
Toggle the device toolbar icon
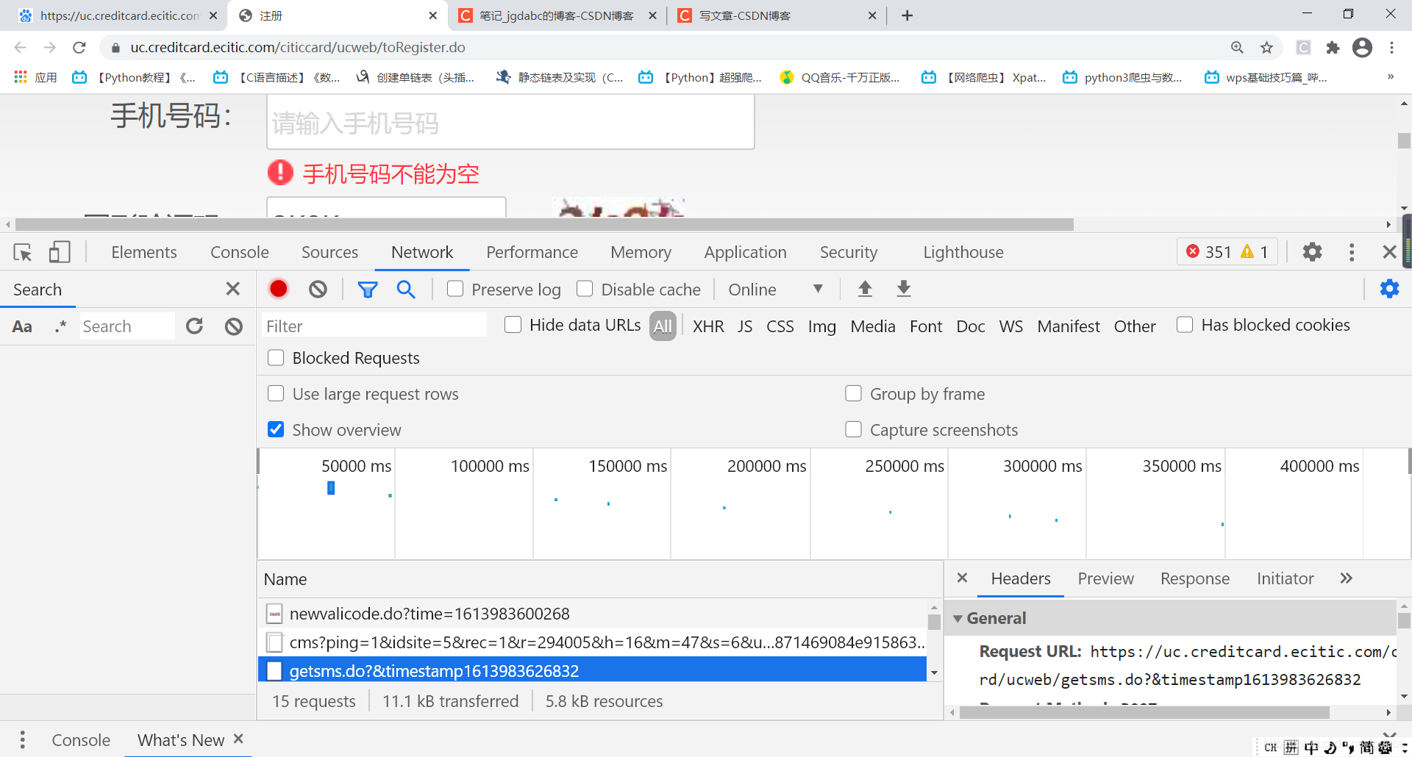coord(60,252)
